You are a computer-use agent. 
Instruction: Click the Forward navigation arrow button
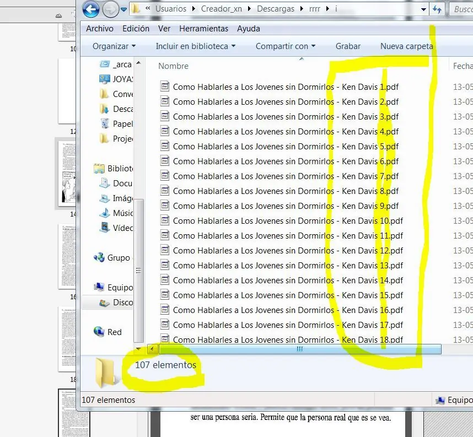tap(110, 10)
